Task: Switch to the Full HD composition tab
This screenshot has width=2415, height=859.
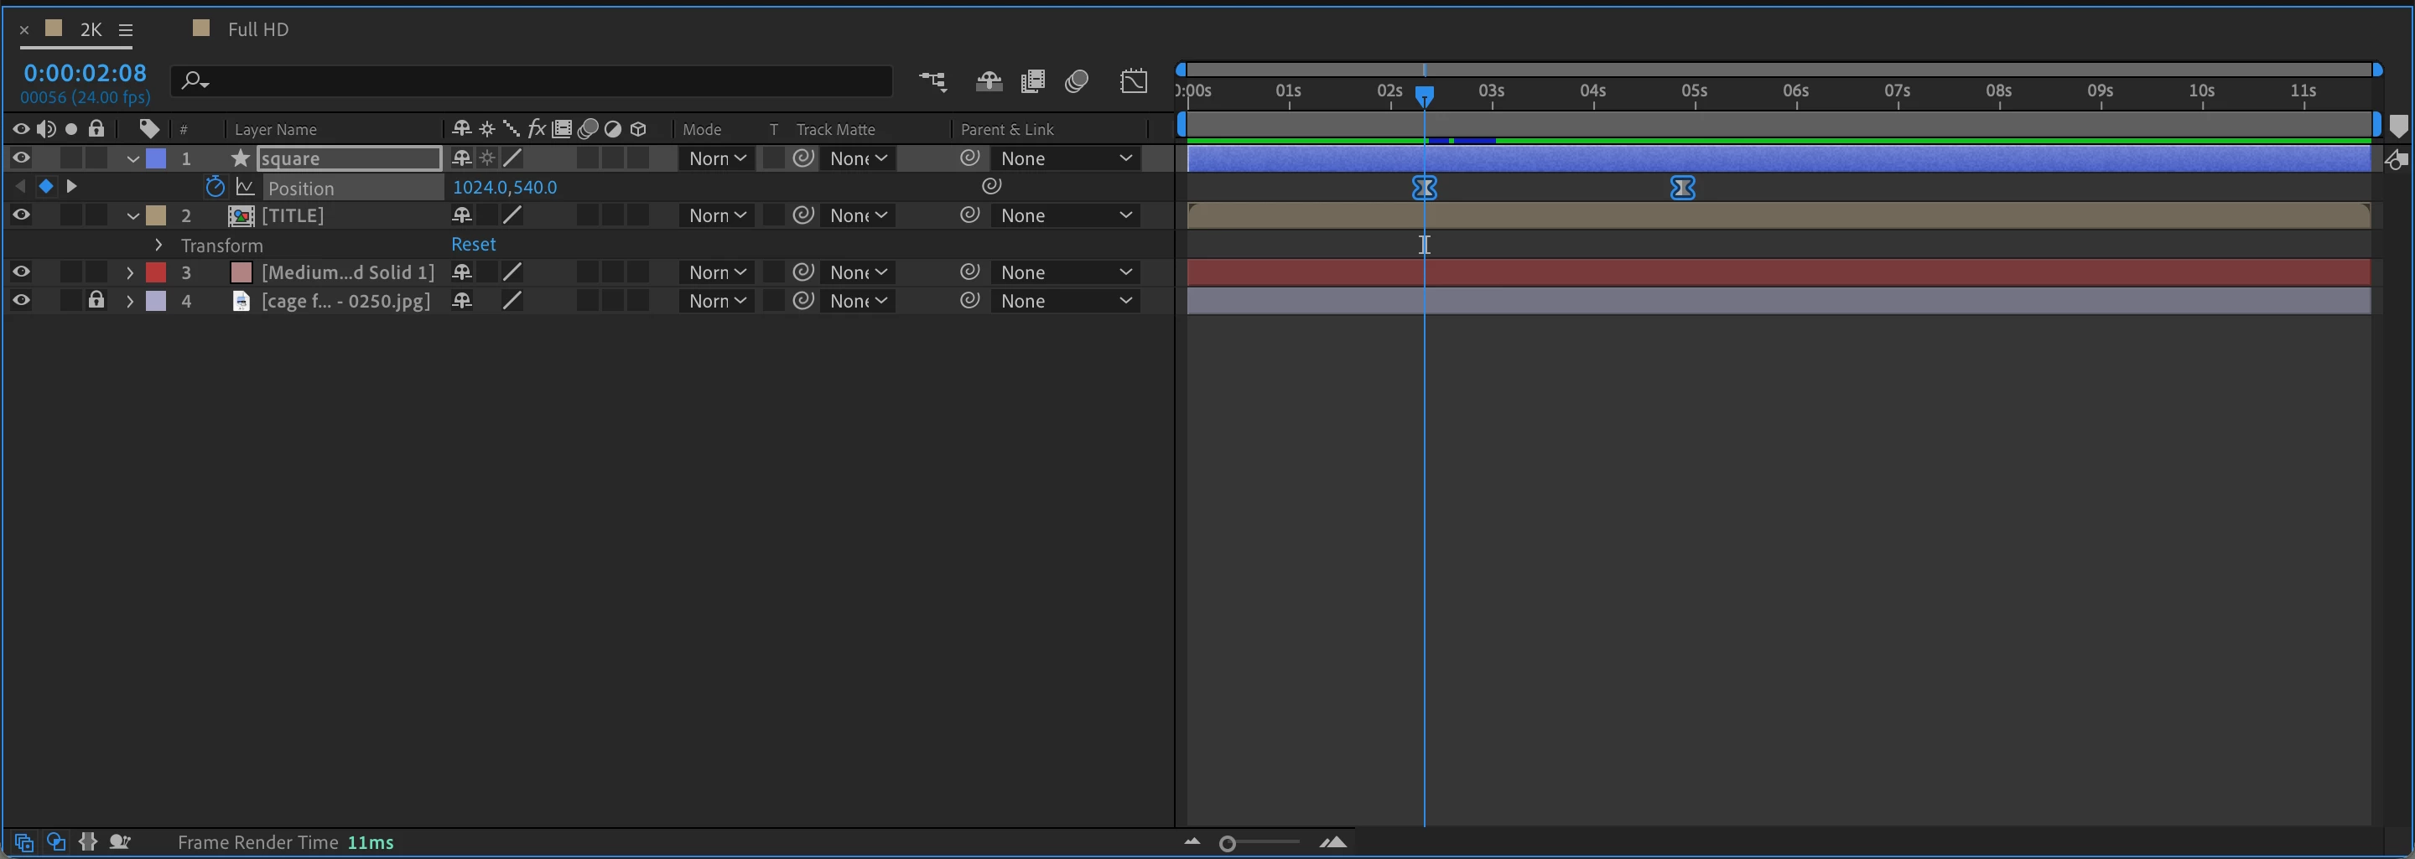Action: [257, 29]
